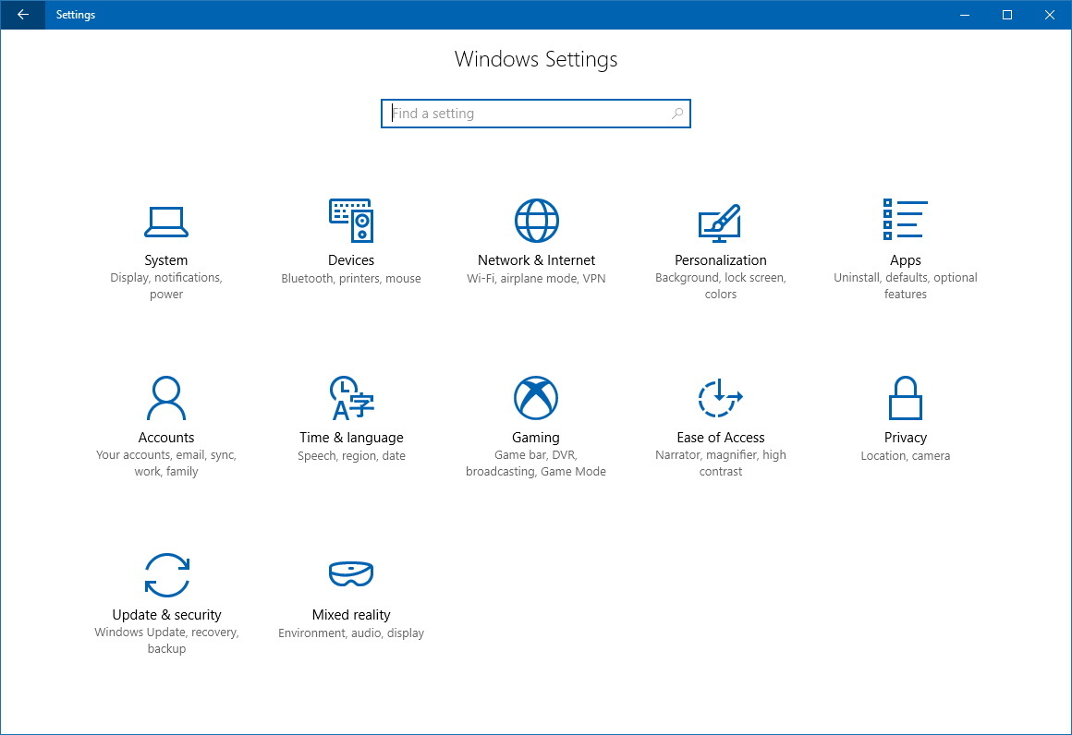Screen dimensions: 1072x735
Task: Open the Privacy padlock icon
Action: (x=905, y=398)
